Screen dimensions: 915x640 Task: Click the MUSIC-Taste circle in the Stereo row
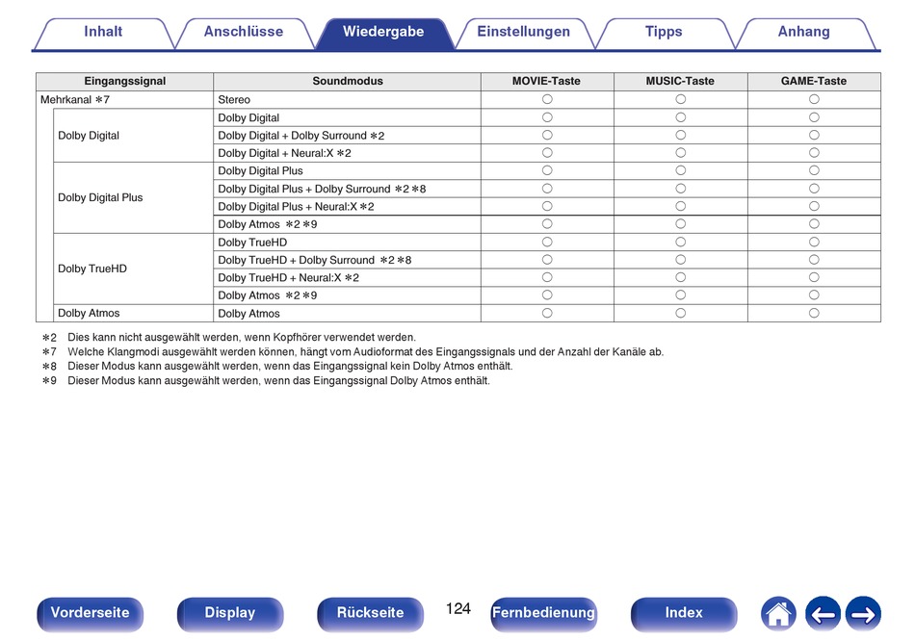pos(680,100)
